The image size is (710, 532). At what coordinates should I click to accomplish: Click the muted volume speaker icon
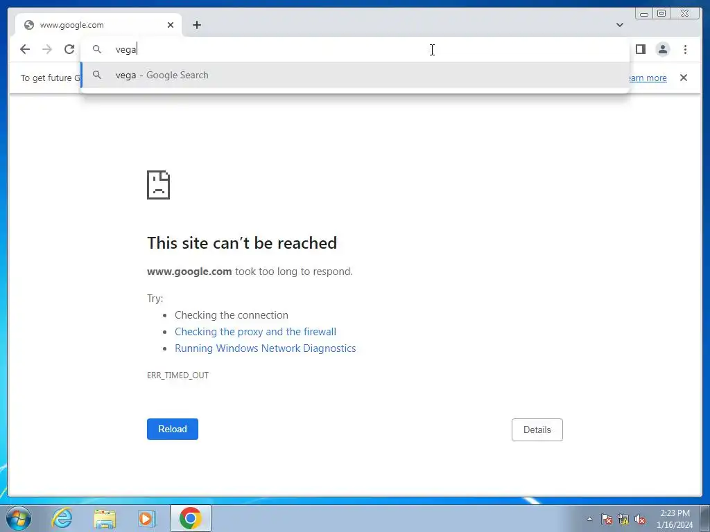(x=640, y=519)
